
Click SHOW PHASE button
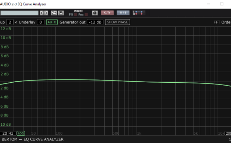(x=118, y=22)
